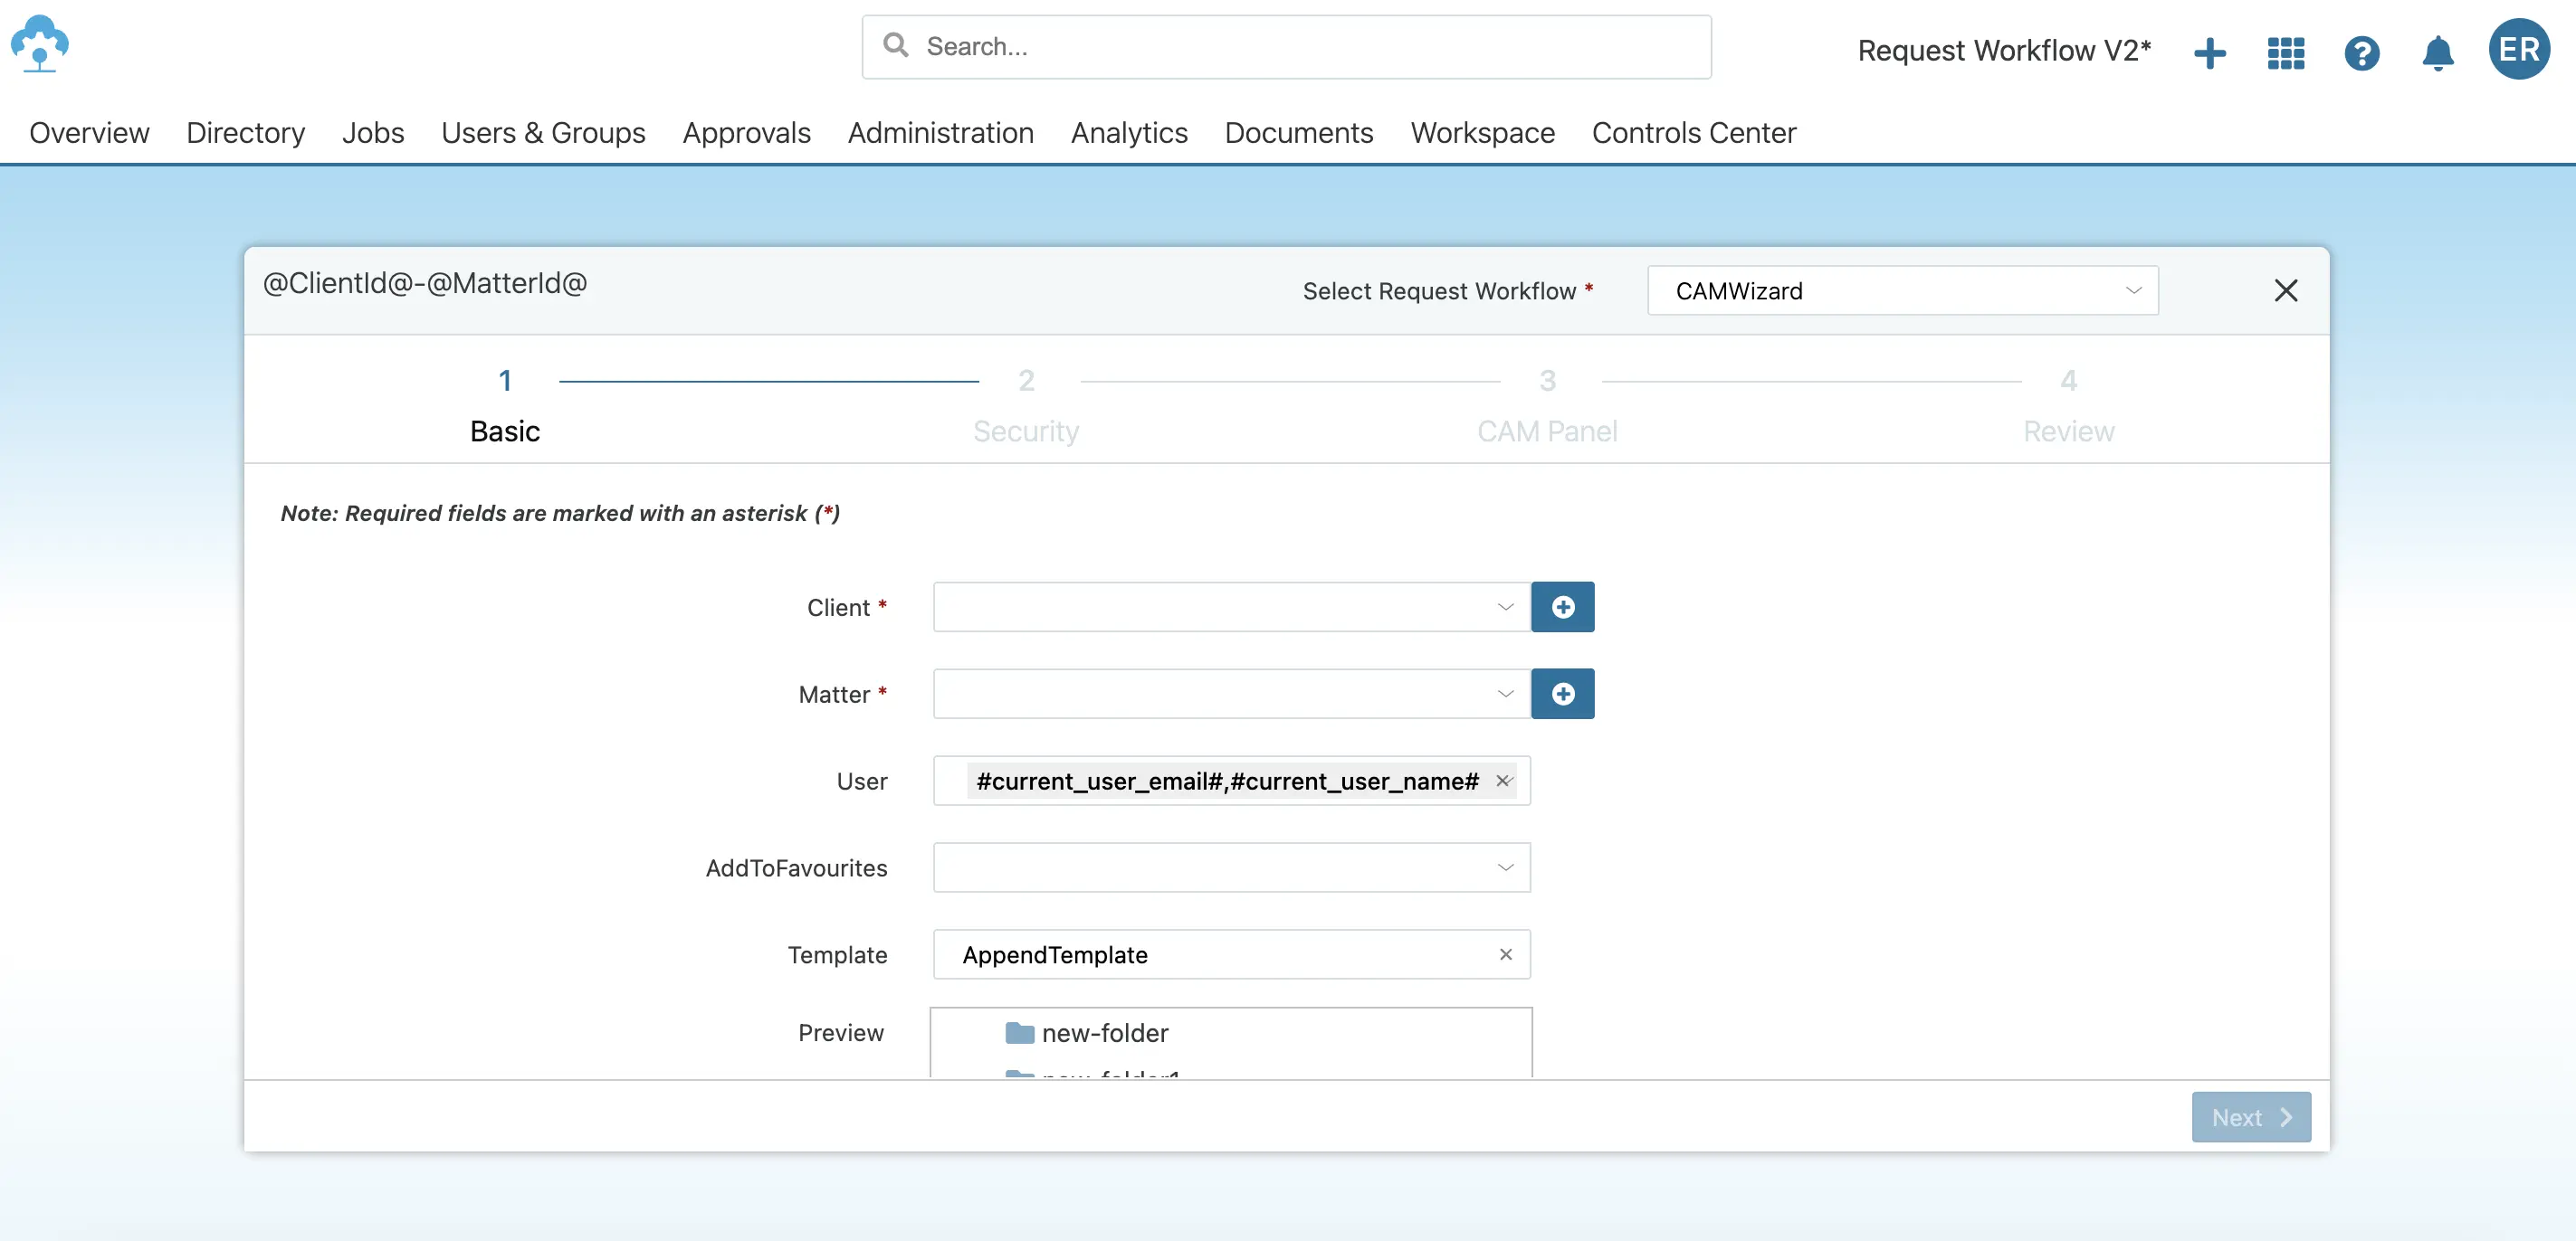This screenshot has height=1241, width=2576.
Task: Click the search magnifier icon
Action: 895,46
